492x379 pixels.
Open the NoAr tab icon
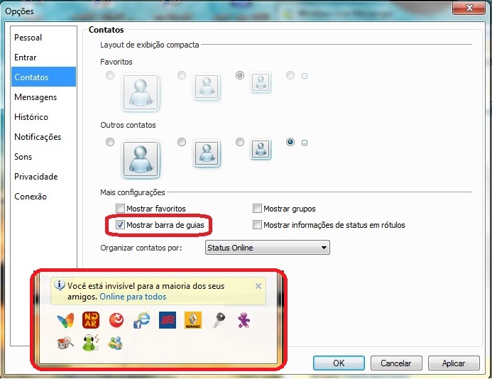click(91, 320)
